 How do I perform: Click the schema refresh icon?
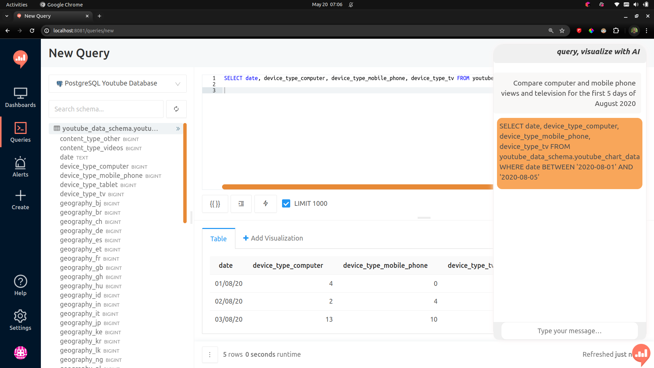pos(176,109)
